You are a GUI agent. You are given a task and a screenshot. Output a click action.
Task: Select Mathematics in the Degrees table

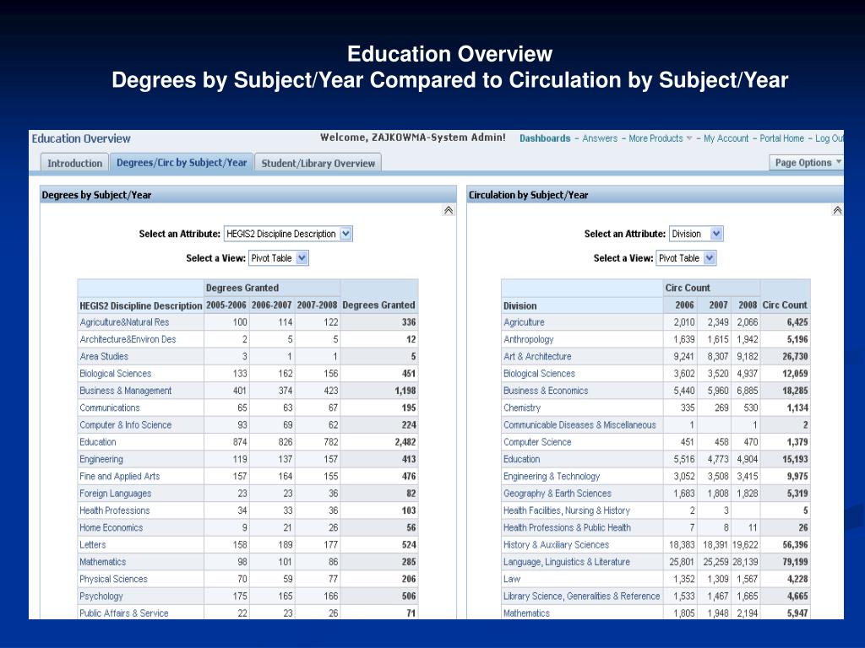[x=102, y=561]
